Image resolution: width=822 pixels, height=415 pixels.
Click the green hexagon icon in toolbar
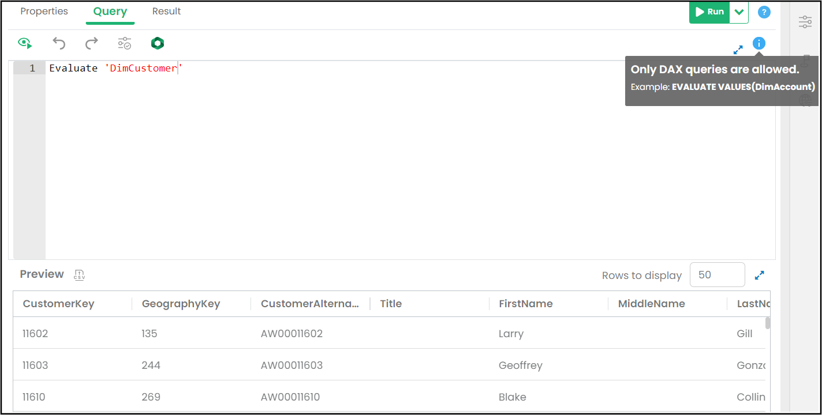click(x=158, y=43)
